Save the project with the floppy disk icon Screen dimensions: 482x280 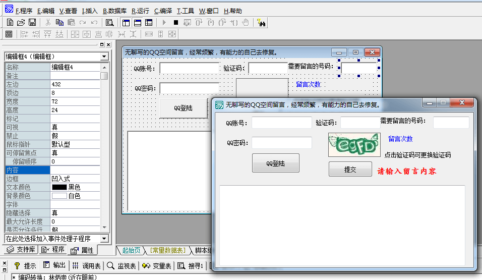click(32, 22)
